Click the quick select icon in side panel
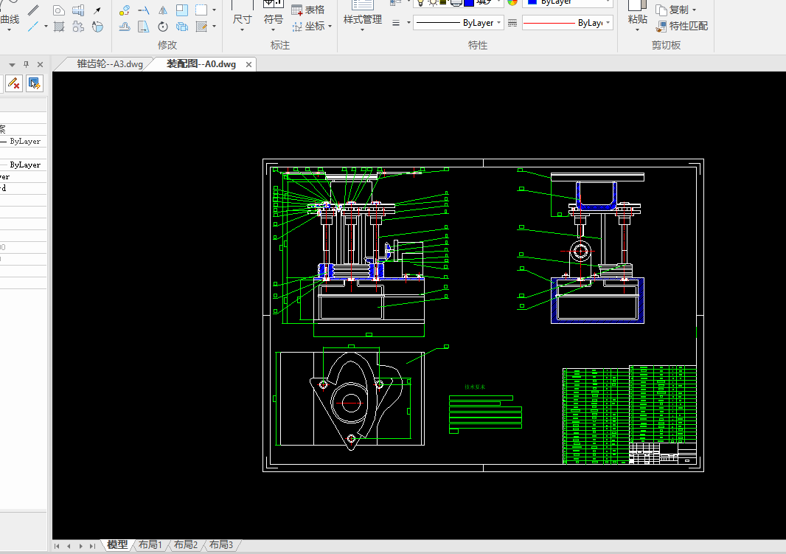Image resolution: width=786 pixels, height=554 pixels. pos(34,83)
